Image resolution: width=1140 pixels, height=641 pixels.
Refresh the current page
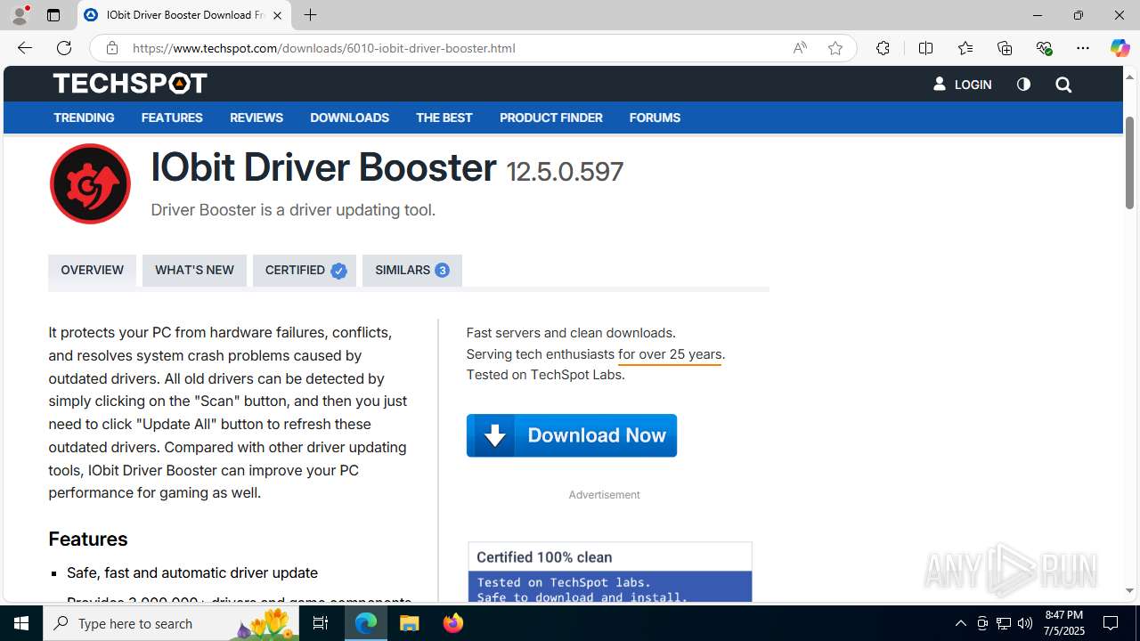click(64, 48)
